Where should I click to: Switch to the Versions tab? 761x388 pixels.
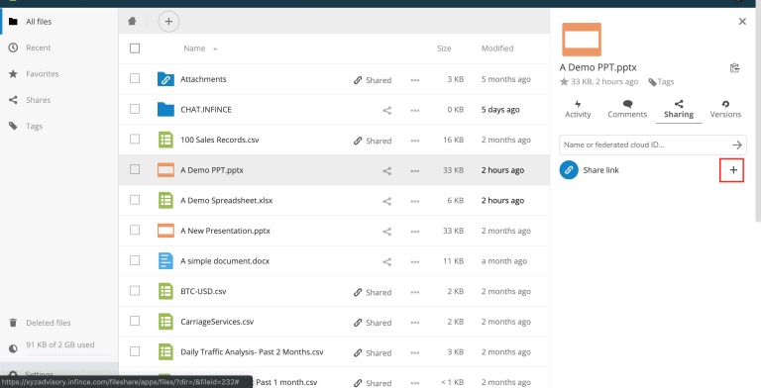[725, 110]
